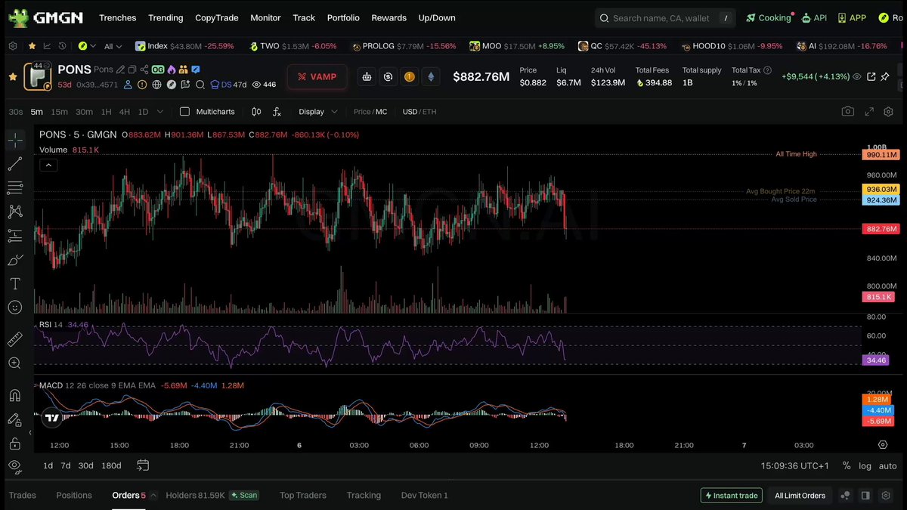Favorite PONS with the star icon
The width and height of the screenshot is (907, 510).
pyautogui.click(x=13, y=77)
